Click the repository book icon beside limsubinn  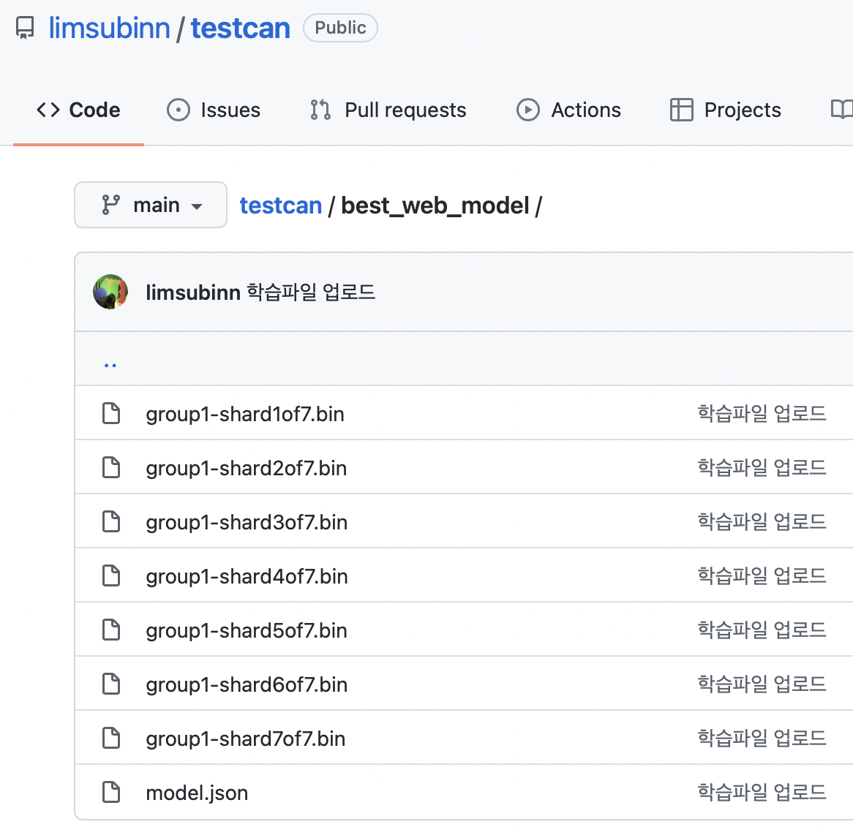point(25,28)
